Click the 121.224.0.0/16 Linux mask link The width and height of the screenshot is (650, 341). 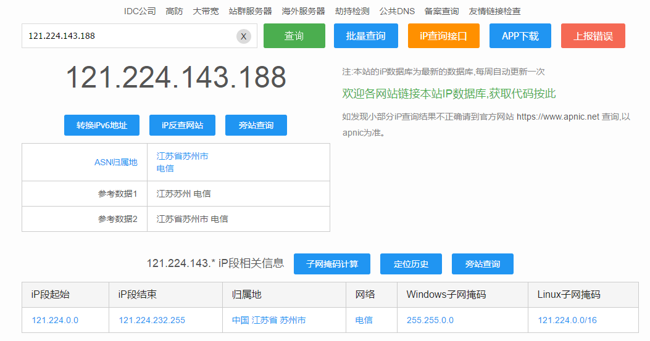[x=567, y=320]
